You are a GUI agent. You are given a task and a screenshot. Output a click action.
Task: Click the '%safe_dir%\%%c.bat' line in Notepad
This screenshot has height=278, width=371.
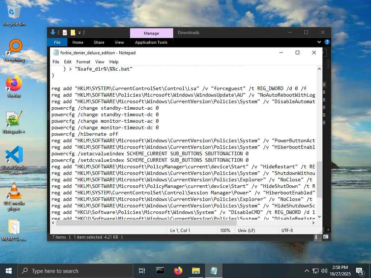(98, 69)
